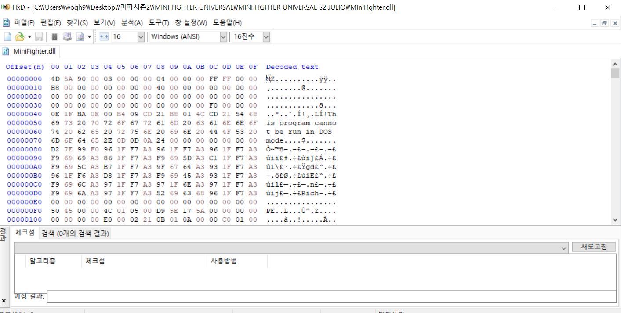The image size is (621, 313).
Task: Open the 보기(V) menu
Action: [x=105, y=23]
